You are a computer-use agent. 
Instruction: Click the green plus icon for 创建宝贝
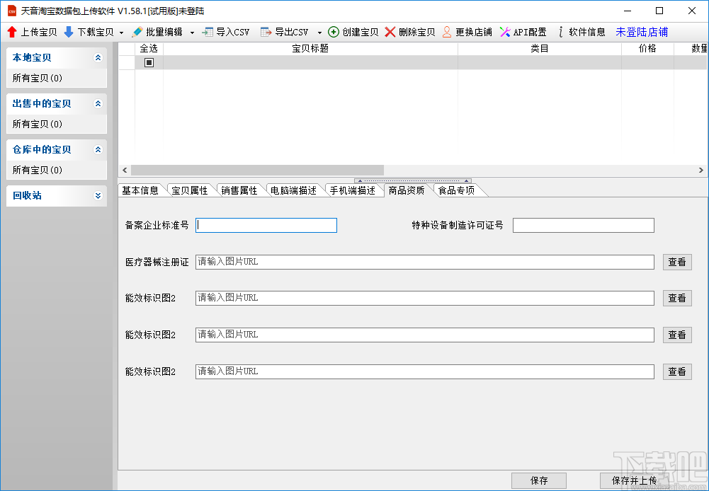point(333,32)
